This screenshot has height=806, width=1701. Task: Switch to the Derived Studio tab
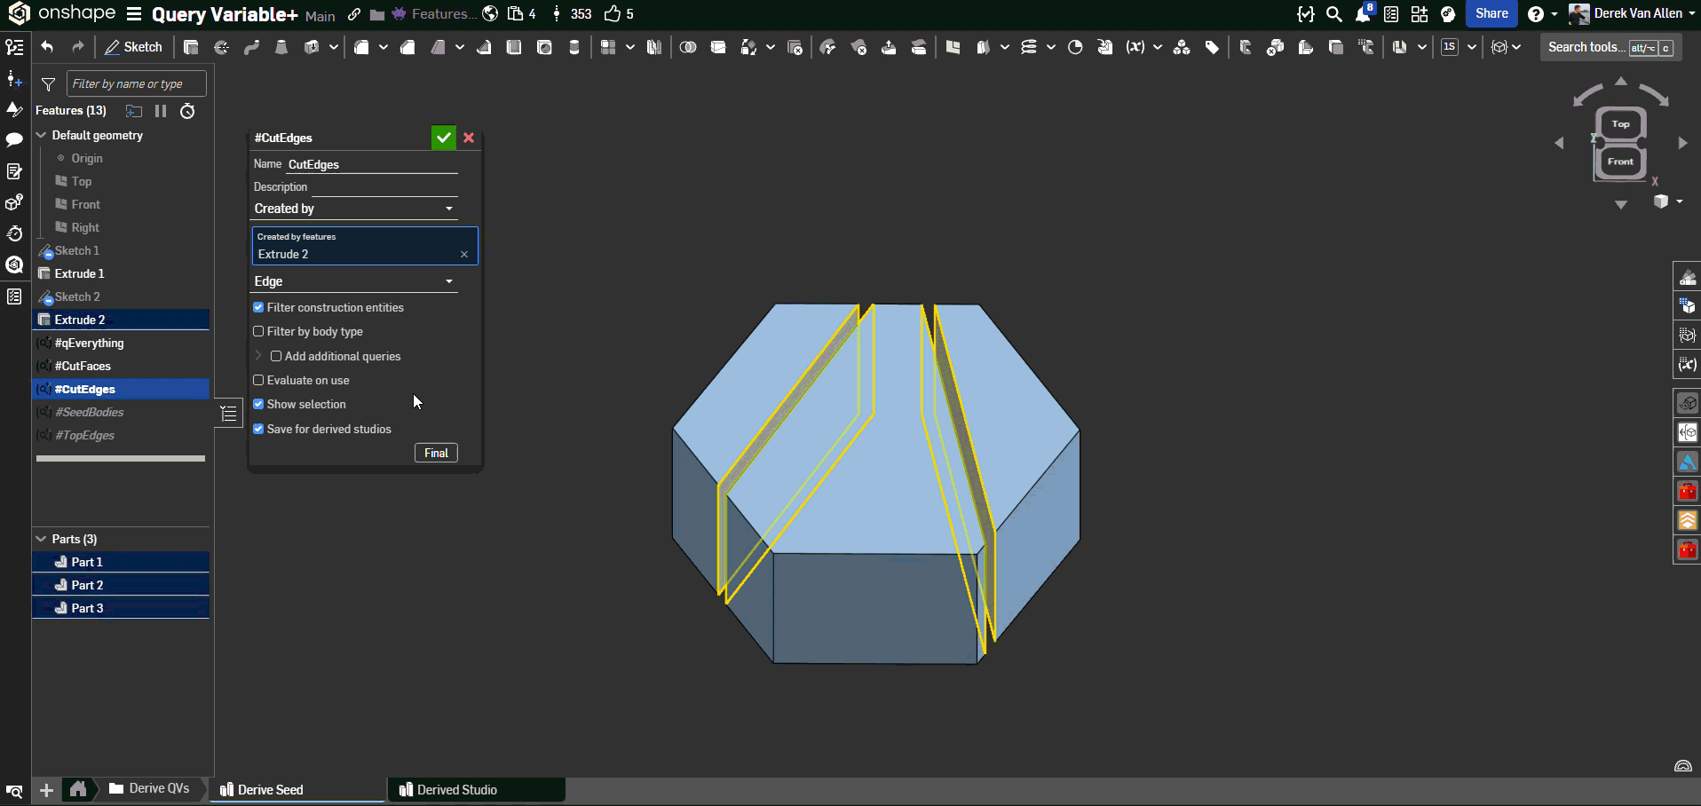point(456,789)
